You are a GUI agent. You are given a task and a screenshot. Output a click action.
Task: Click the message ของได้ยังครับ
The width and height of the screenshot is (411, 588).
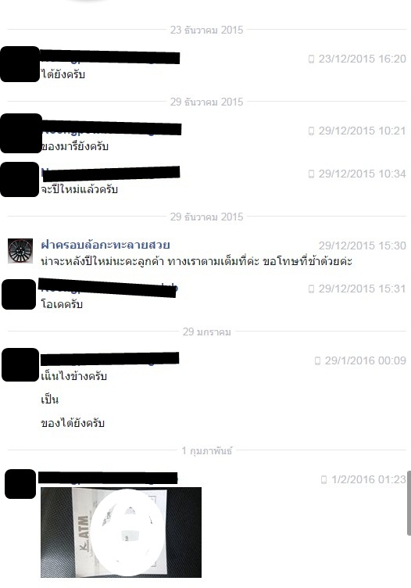pos(73,423)
